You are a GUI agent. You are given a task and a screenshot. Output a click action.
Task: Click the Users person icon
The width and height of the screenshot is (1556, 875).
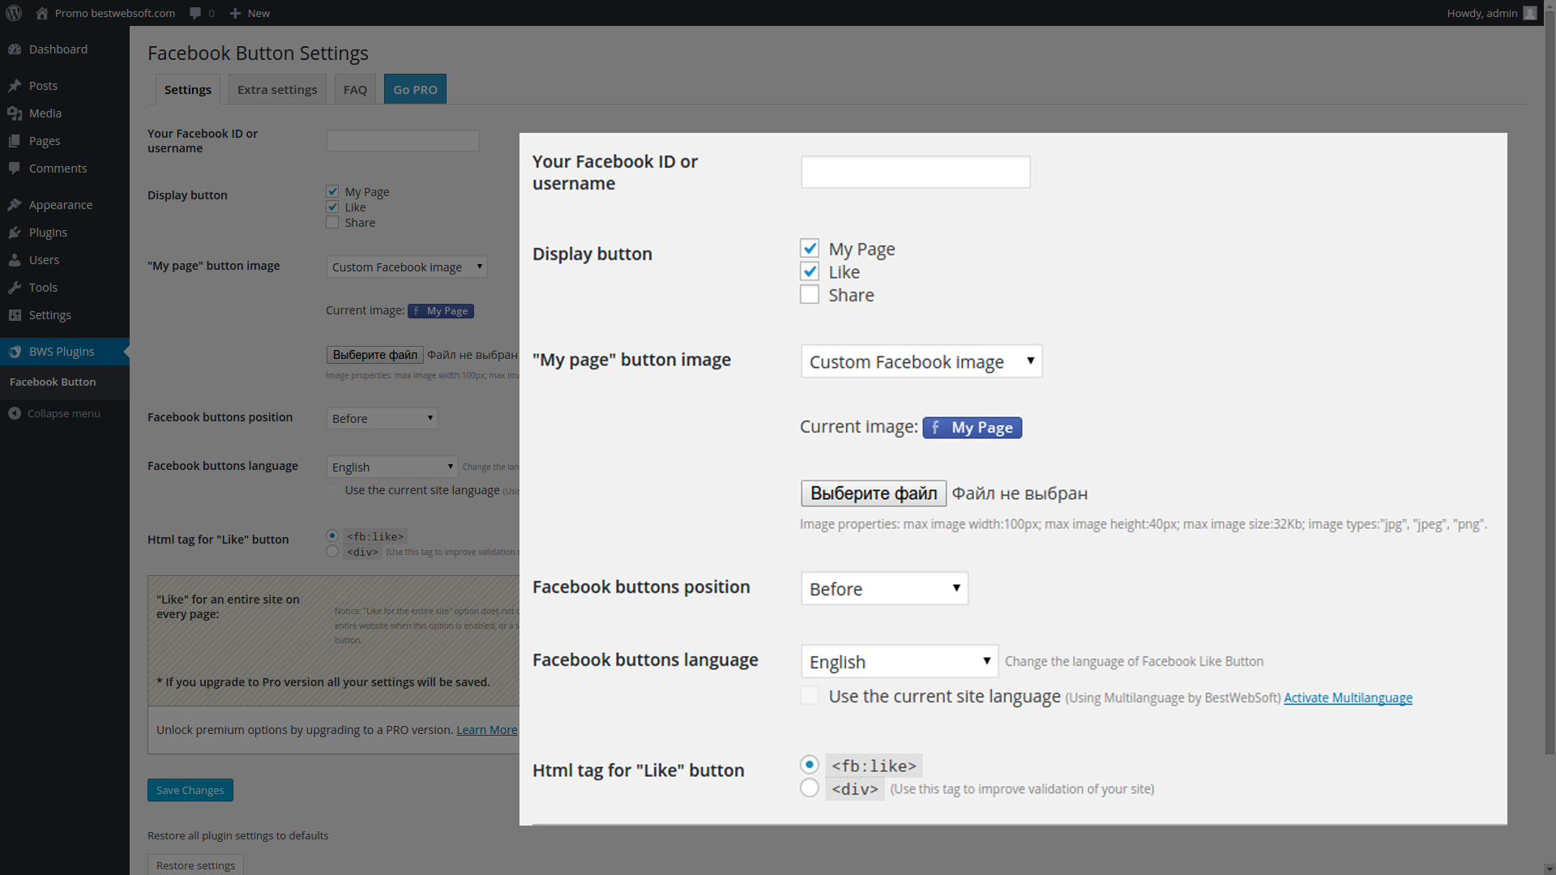pos(15,260)
